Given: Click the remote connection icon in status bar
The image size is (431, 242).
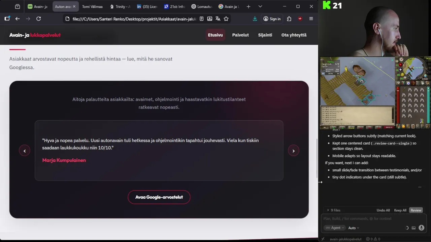Looking at the screenshot, I should tap(323, 239).
